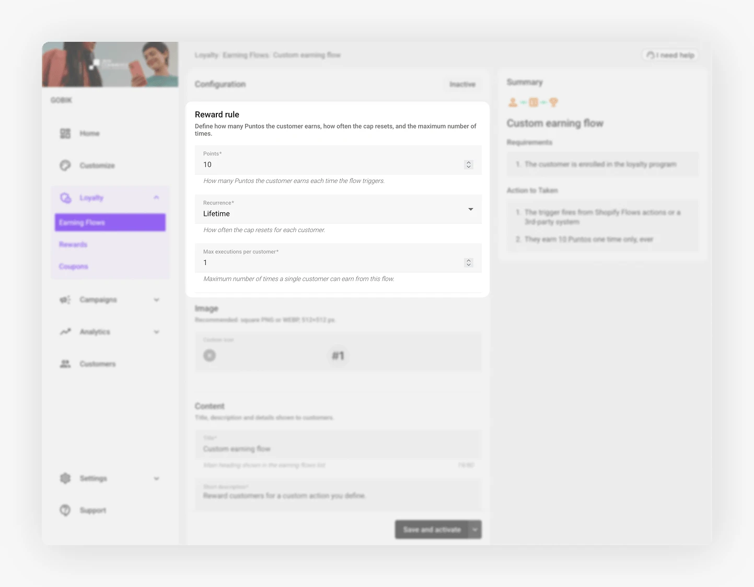Viewport: 754px width, 587px height.
Task: Click the Home grid icon
Action: click(x=65, y=133)
